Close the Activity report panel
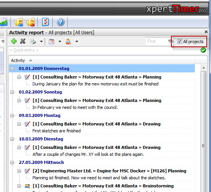Viewport: 211px width, 192px height. (206, 32)
